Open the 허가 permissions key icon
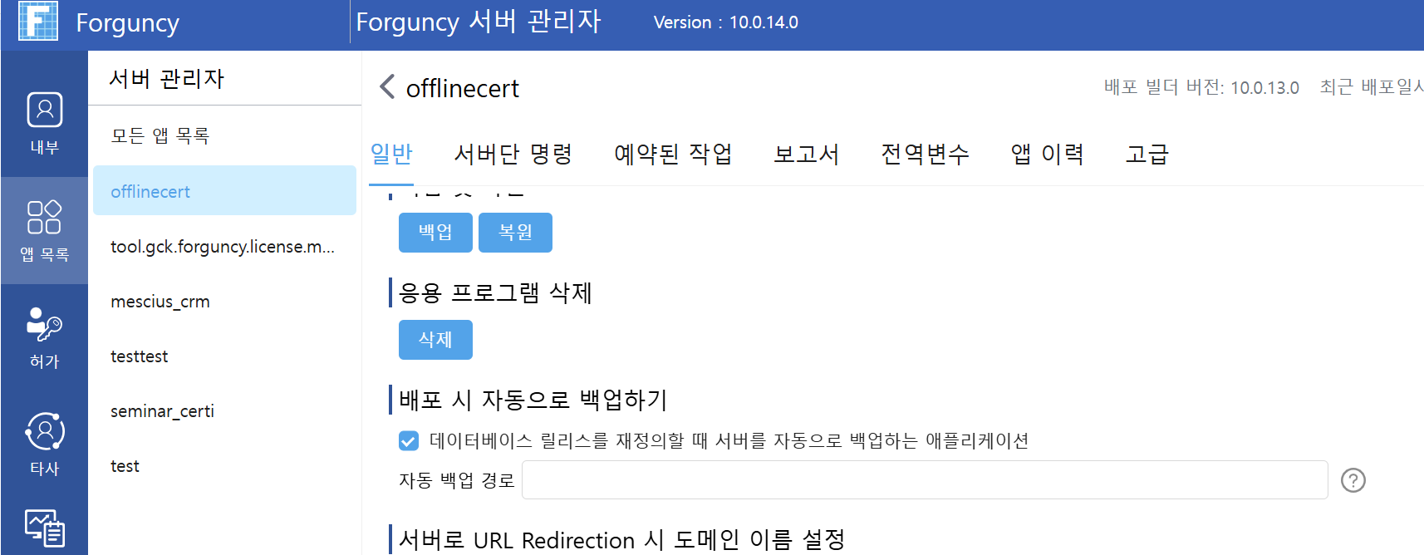Viewport: 1424px width, 555px height. (x=45, y=324)
